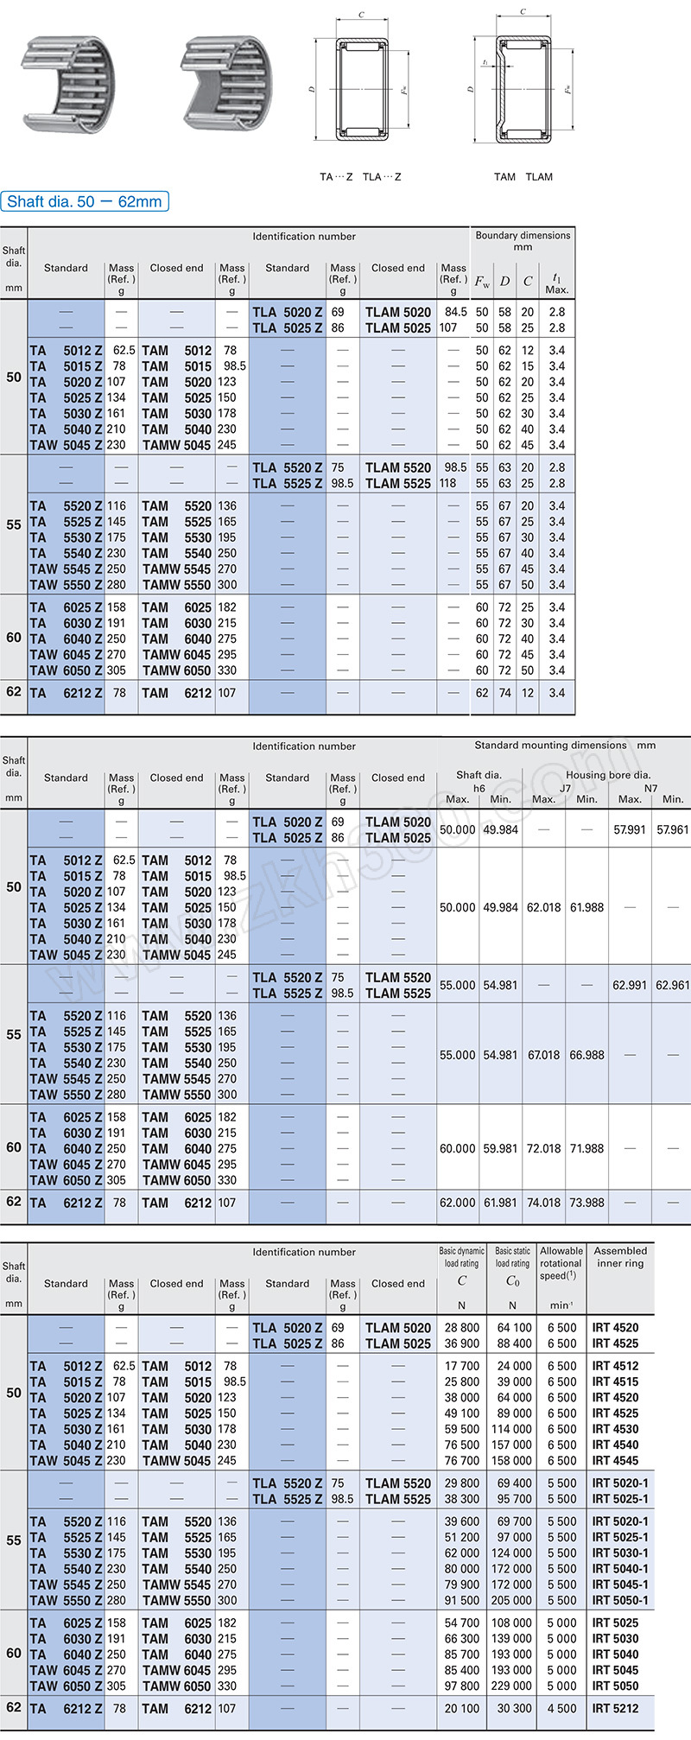Image resolution: width=691 pixels, height=1740 pixels.
Task: Click the 'Basic dynamic load rating' header
Action: tap(462, 1257)
